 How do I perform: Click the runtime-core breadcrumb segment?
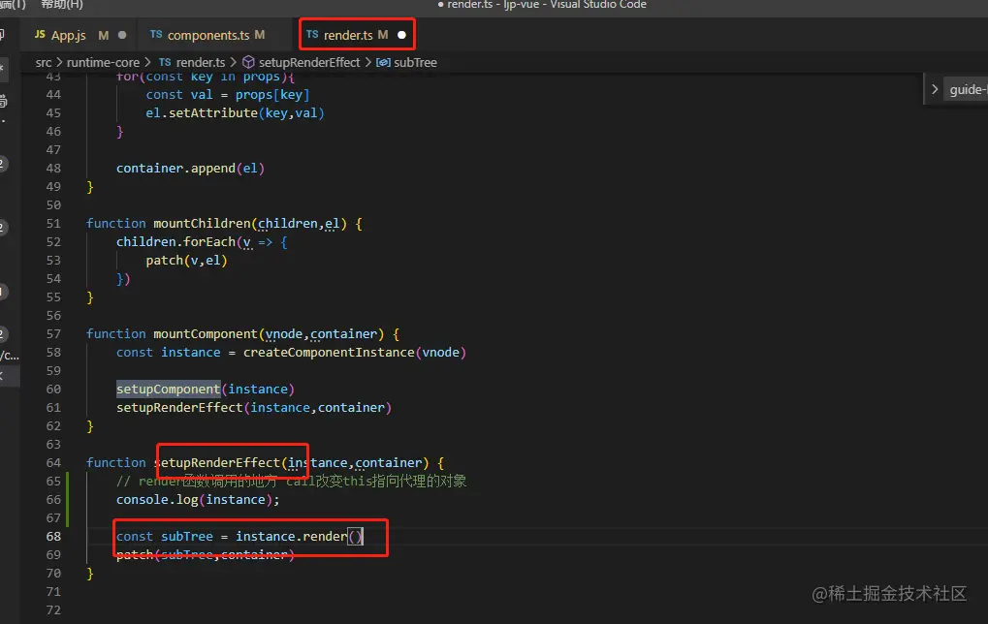point(103,62)
